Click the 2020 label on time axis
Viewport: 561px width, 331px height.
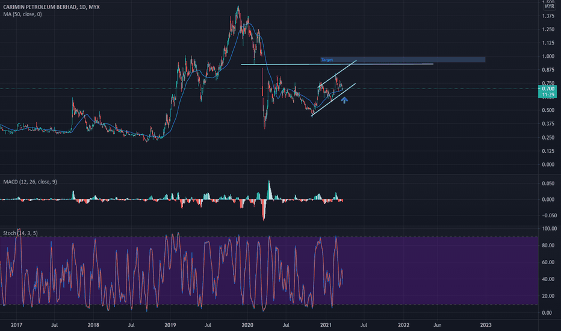coord(247,325)
